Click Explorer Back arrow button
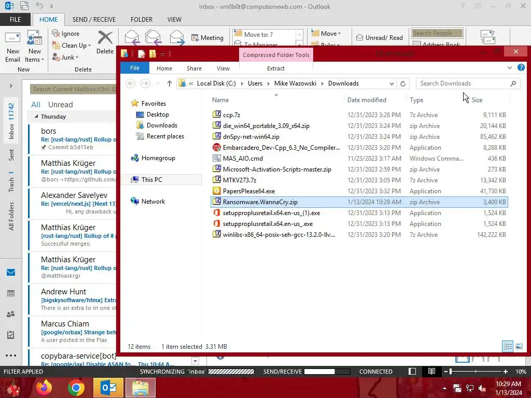 (130, 83)
